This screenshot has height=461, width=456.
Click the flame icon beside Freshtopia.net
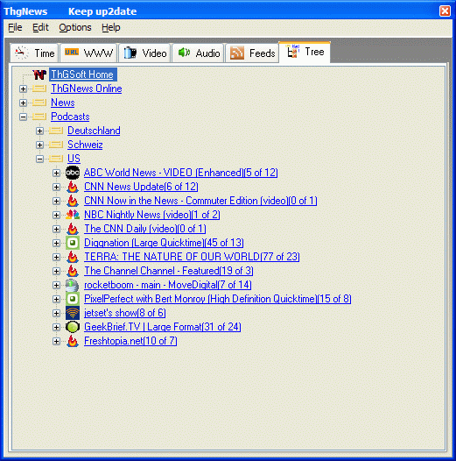click(73, 341)
